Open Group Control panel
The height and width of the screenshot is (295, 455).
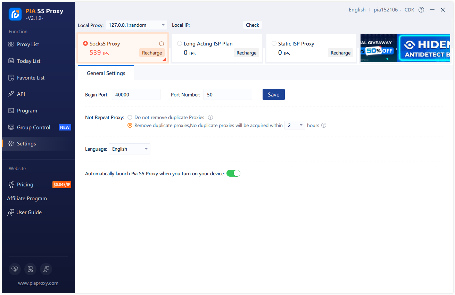coord(33,127)
